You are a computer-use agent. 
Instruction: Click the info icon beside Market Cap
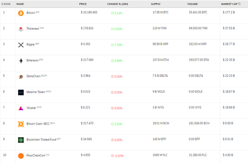[x=239, y=4]
